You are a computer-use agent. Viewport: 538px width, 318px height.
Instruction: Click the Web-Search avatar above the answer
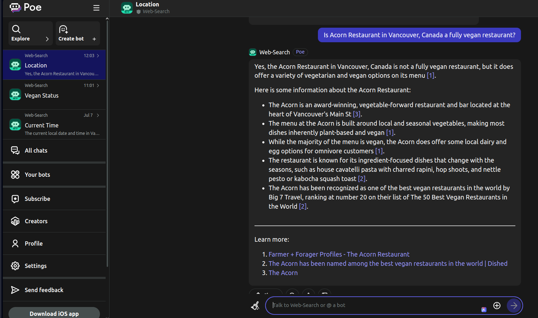click(x=253, y=52)
